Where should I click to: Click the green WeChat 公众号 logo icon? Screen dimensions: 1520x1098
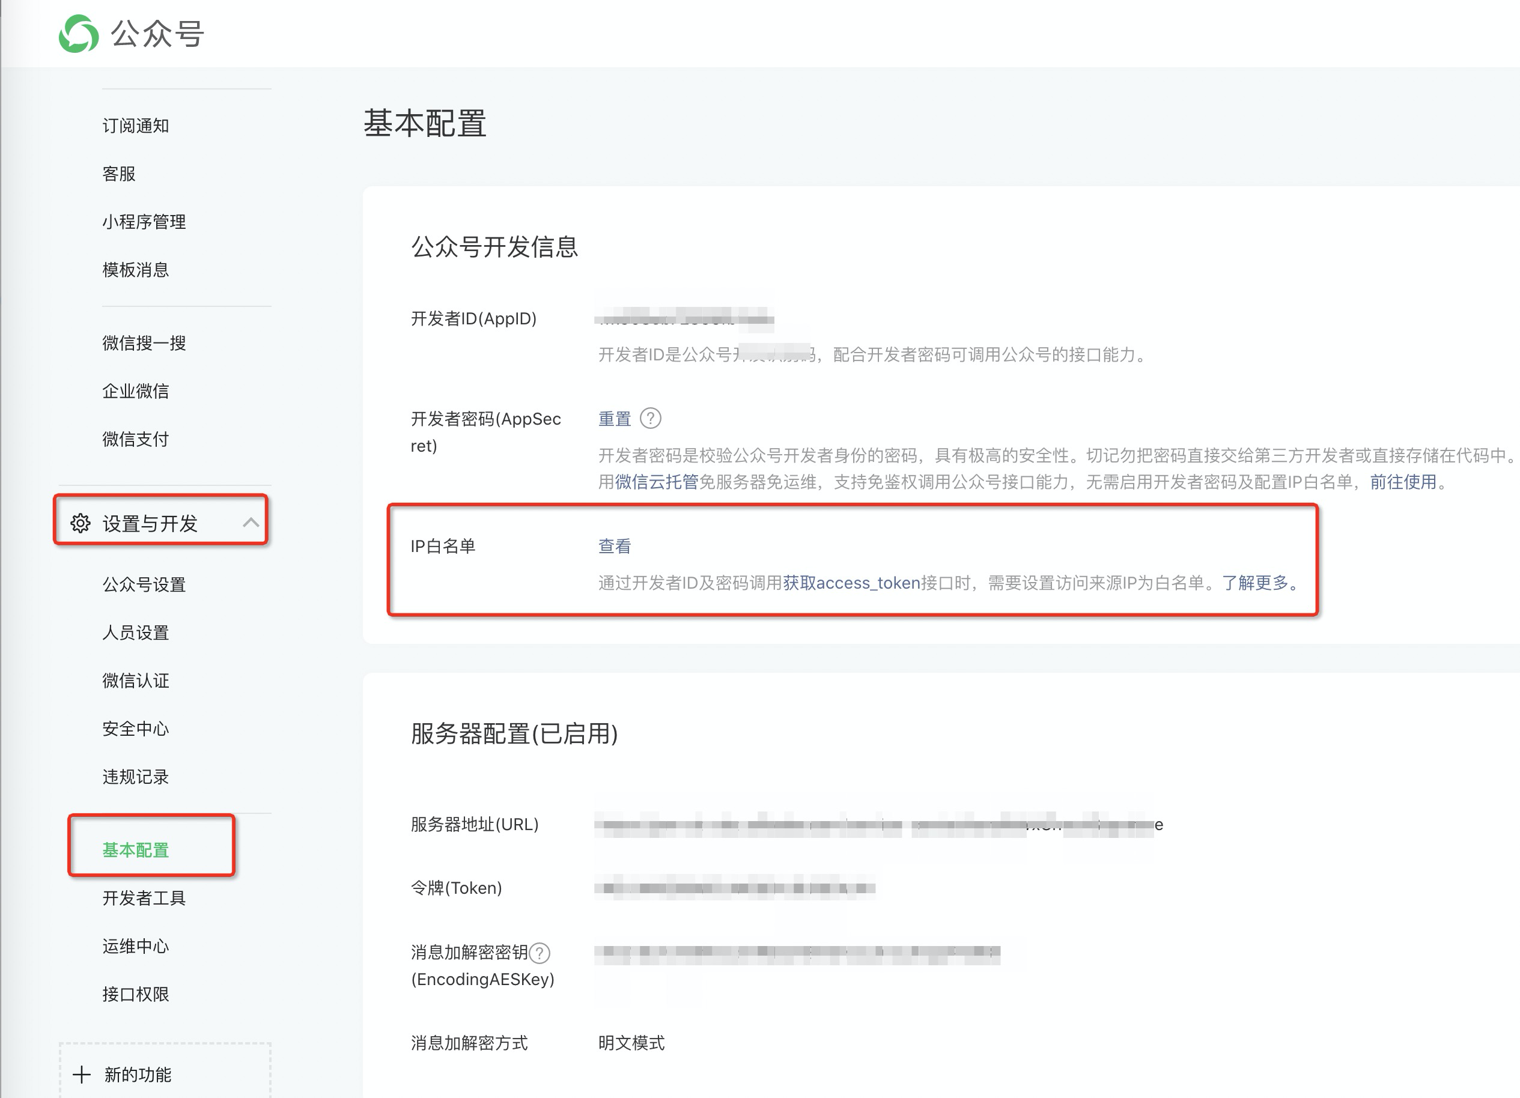coord(79,34)
